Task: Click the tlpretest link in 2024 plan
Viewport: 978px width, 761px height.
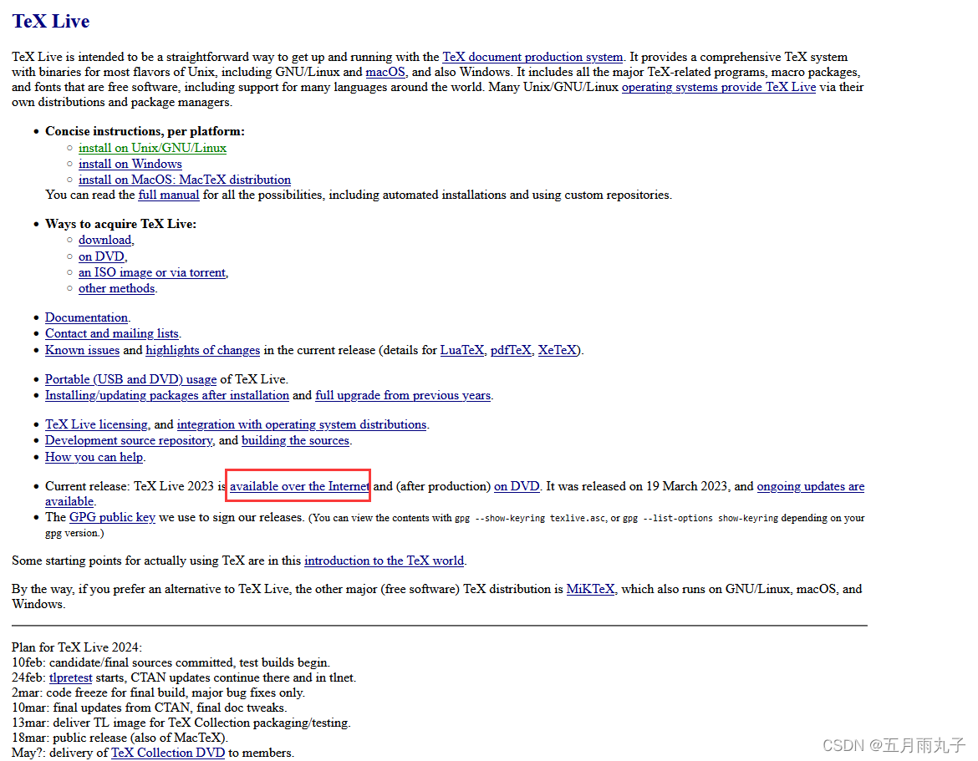Action: (x=70, y=677)
